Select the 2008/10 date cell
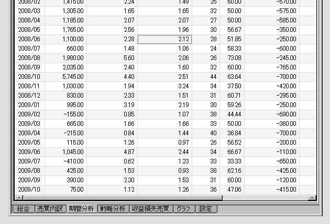This screenshot has width=330, height=224. tap(30, 77)
